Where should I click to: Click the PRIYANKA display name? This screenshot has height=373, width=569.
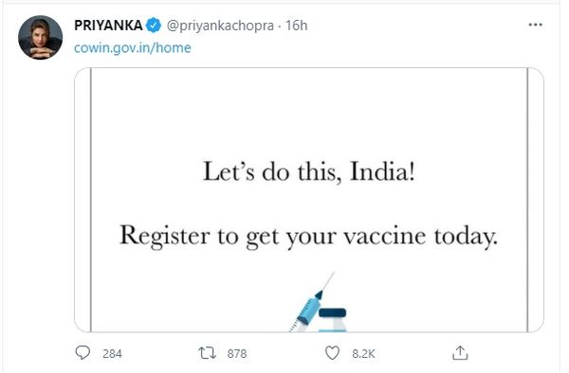pyautogui.click(x=108, y=26)
